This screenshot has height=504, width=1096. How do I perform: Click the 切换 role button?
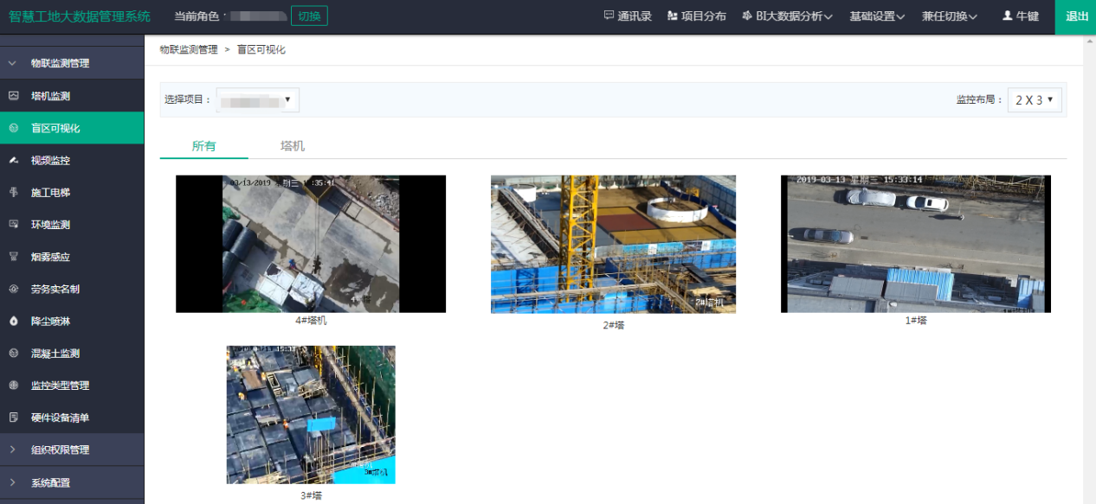point(309,16)
